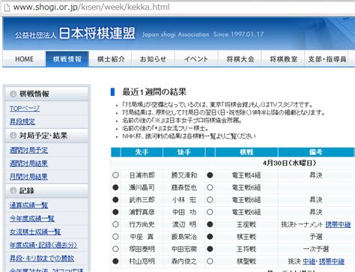Open the 棋士紹介 navigation tab
Viewport: 355px width, 272px height.
[111, 59]
